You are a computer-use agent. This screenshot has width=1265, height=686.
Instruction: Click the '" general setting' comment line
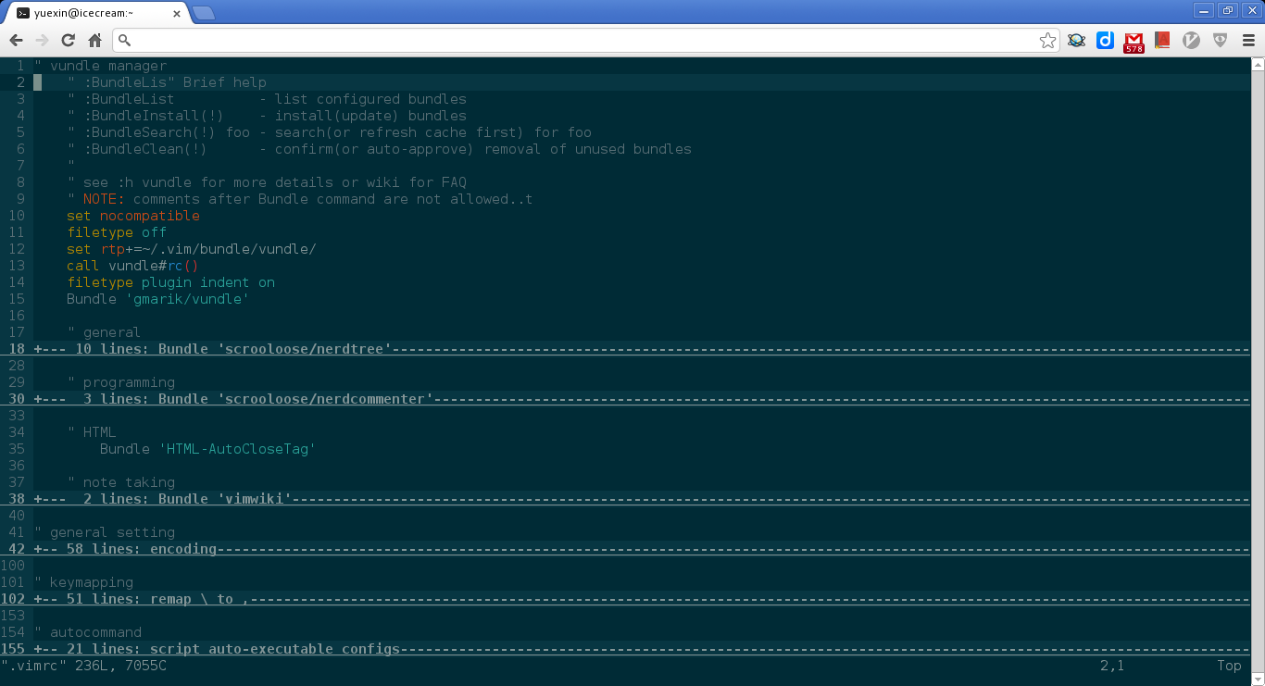(x=104, y=532)
